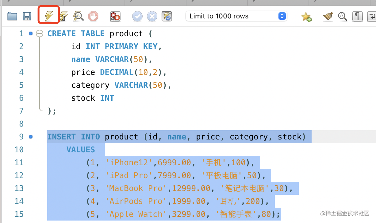Place cursor on empty line 8
Screen dimensions: 376x223
[123, 124]
